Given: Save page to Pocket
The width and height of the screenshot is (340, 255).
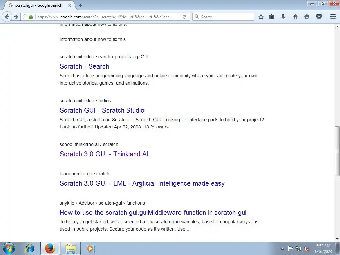Looking at the screenshot, I should tap(319, 17).
